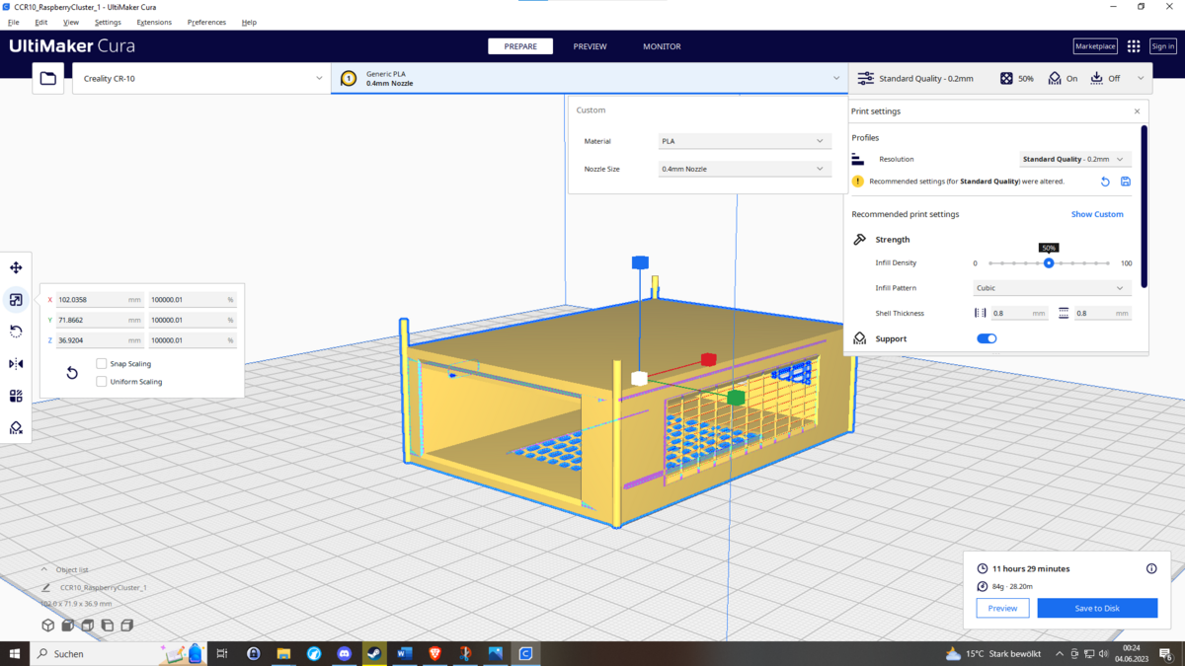1185x666 pixels.
Task: Switch to top view cube icon
Action: (x=88, y=625)
